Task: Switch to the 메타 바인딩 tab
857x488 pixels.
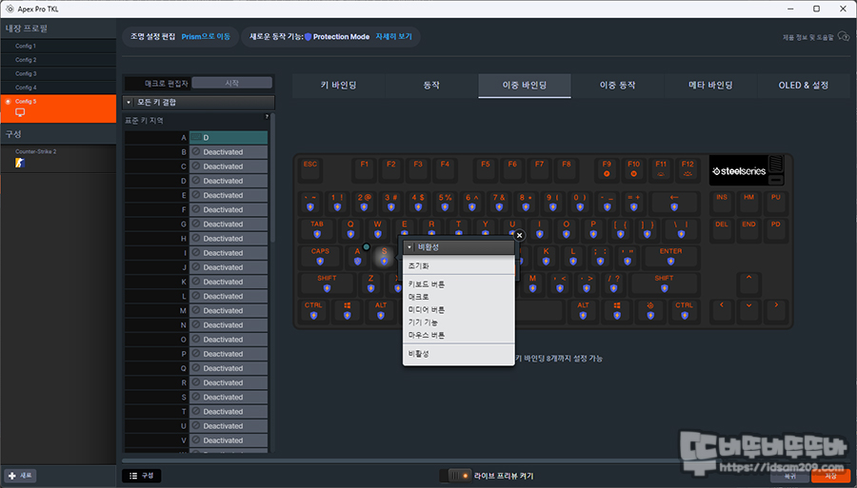Action: [710, 86]
